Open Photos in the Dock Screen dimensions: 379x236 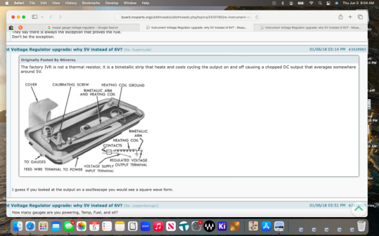[82, 227]
